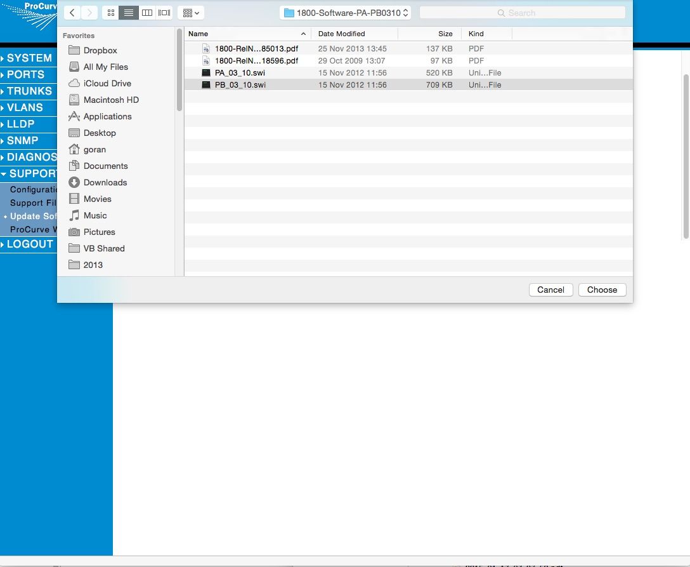Open the ProCurve Web submenu item
This screenshot has height=567, width=690.
[x=34, y=229]
